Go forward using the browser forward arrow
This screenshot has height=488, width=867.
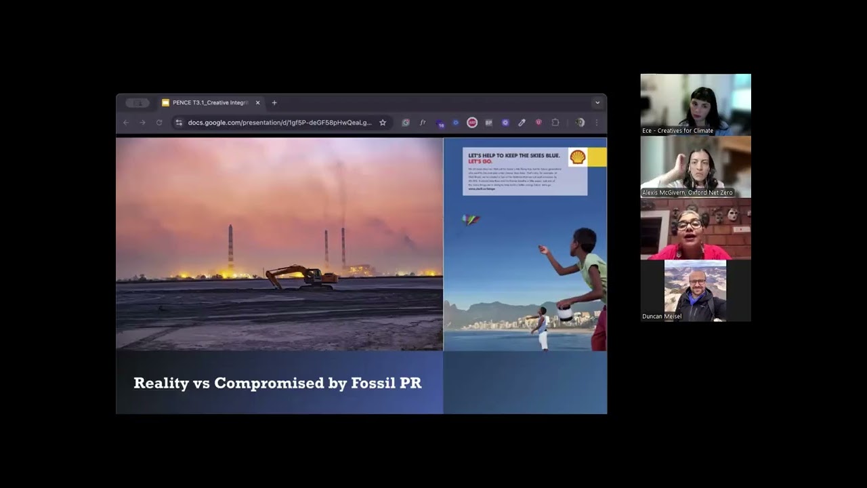(x=142, y=123)
